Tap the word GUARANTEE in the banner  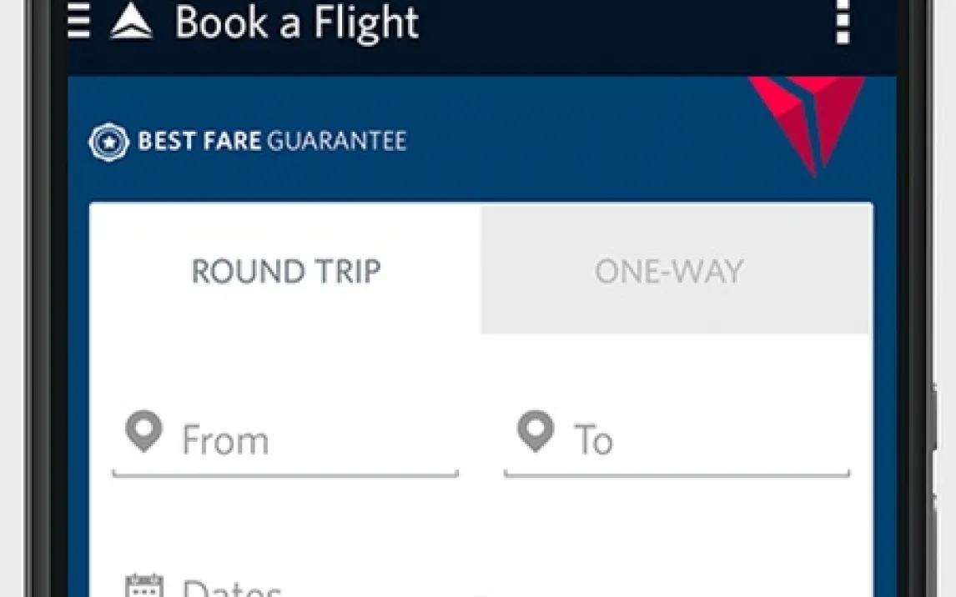click(336, 141)
